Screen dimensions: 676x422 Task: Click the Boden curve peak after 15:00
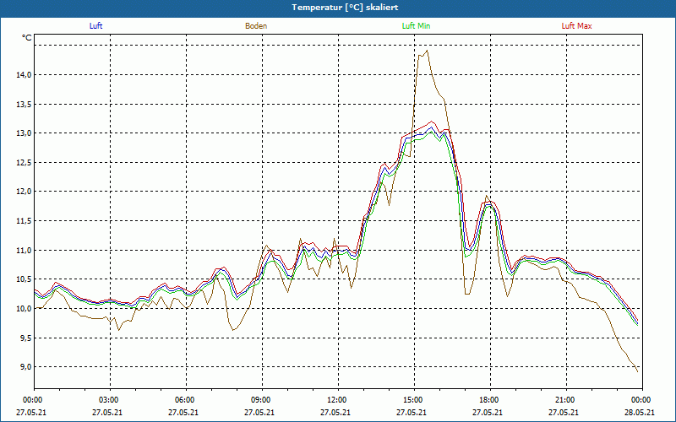click(x=427, y=51)
